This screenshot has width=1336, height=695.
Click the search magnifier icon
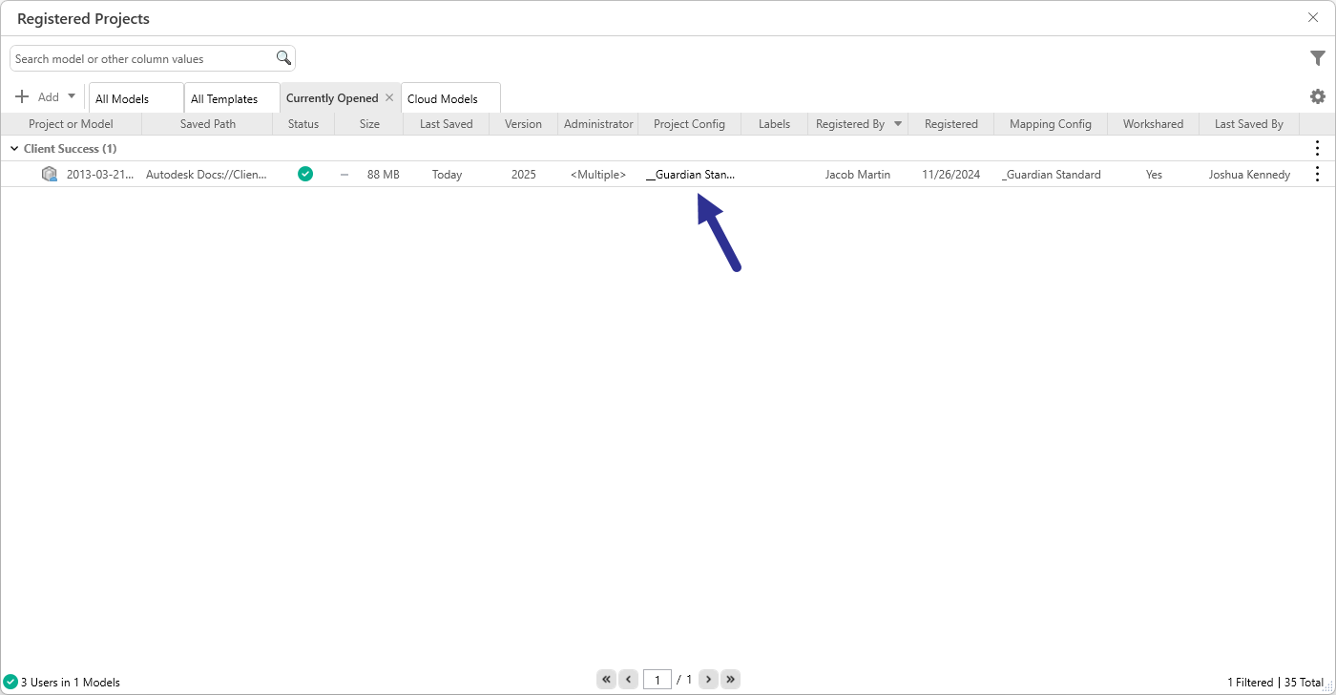(283, 58)
